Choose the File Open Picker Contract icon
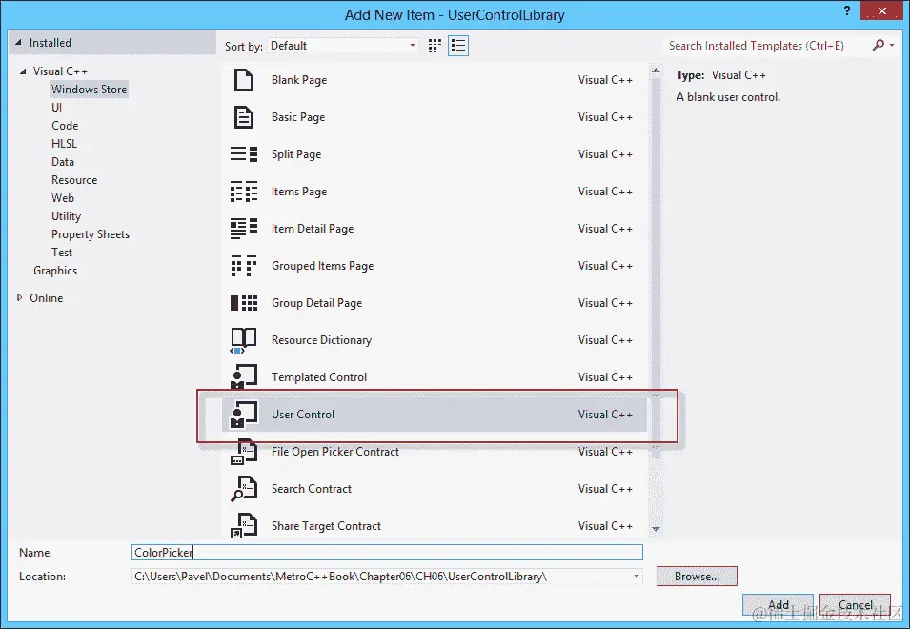The width and height of the screenshot is (910, 629). [244, 452]
